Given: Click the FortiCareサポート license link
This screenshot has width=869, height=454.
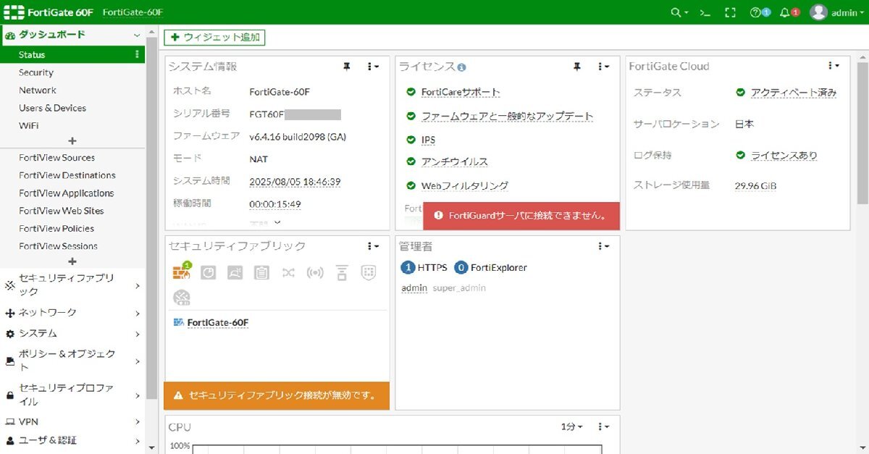Looking at the screenshot, I should click(461, 93).
